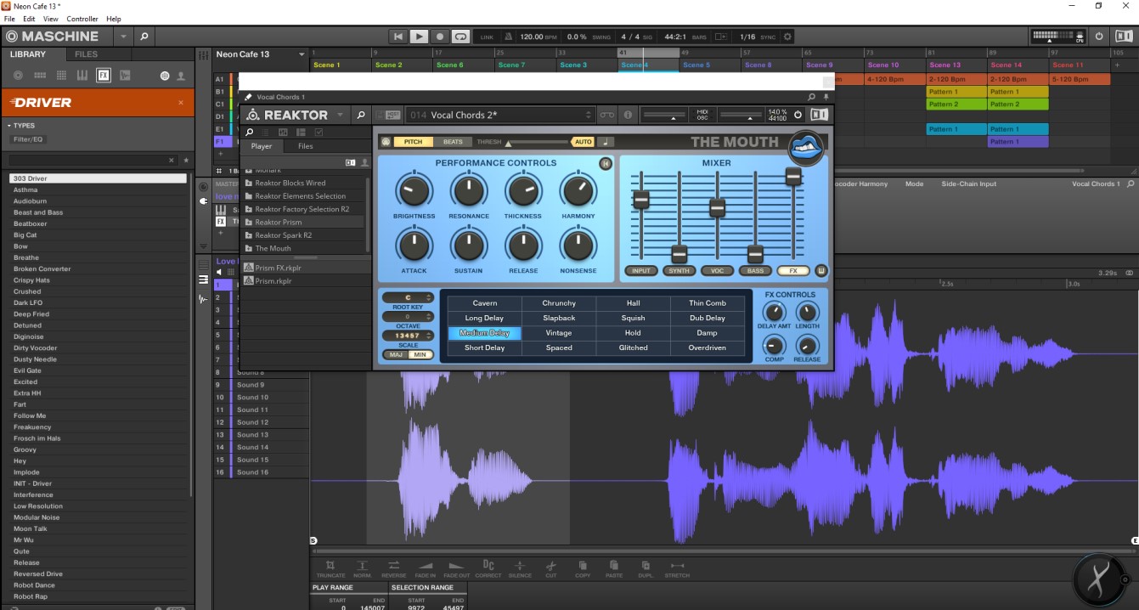Switch to the FILES browser tab
The height and width of the screenshot is (610, 1139).
87,54
